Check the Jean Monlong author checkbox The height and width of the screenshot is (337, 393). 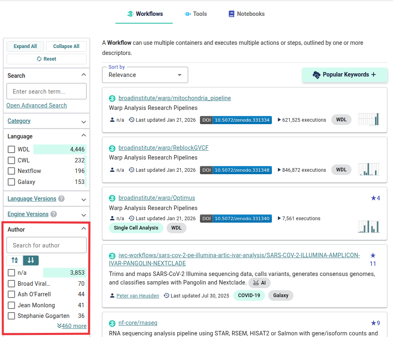(11, 305)
